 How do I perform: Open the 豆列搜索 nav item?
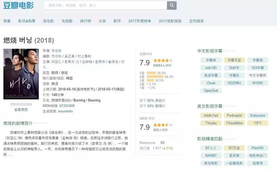pyautogui.click(x=196, y=21)
